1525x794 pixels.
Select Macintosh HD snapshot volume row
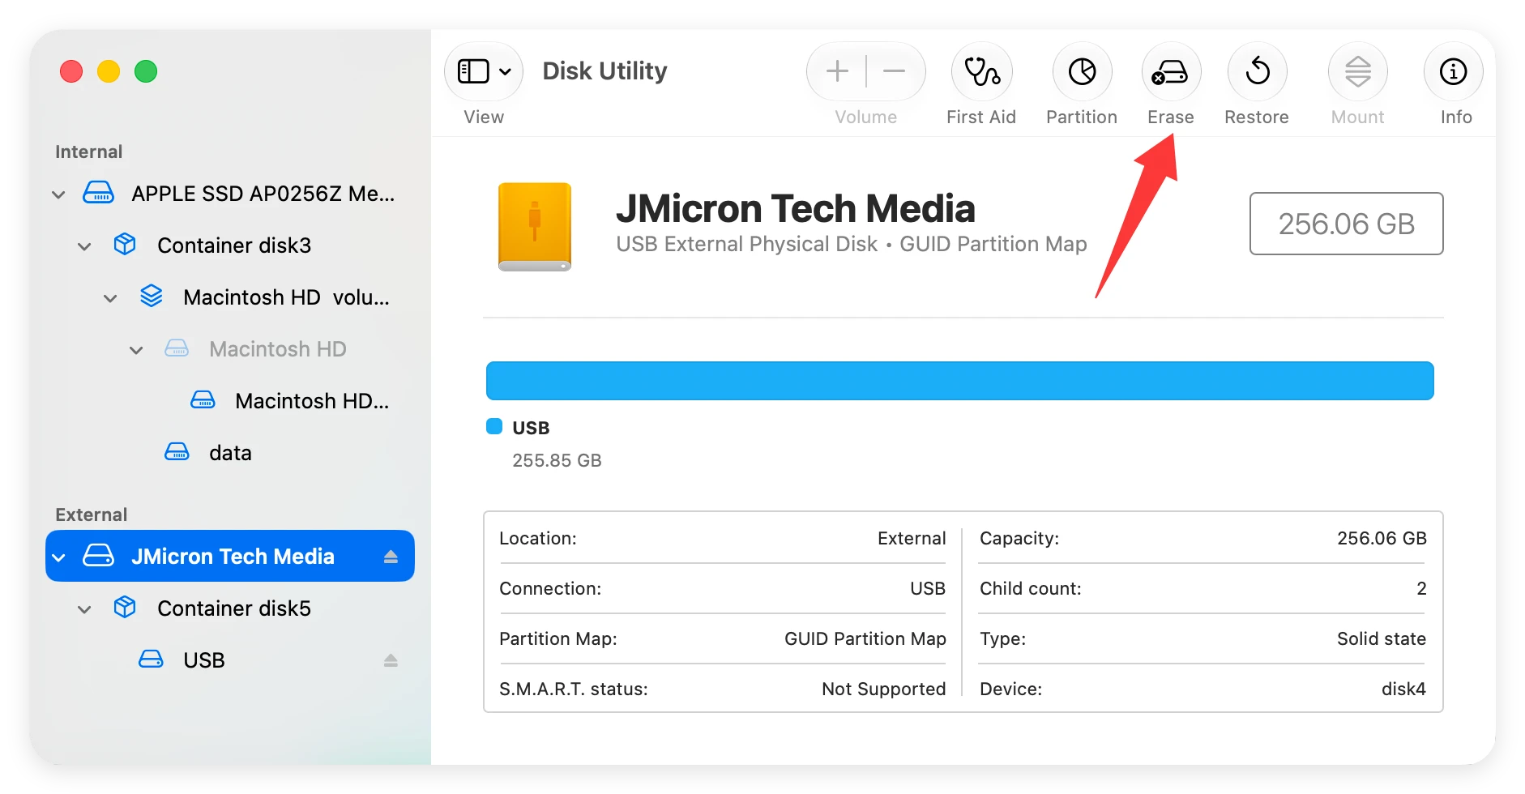(x=230, y=401)
